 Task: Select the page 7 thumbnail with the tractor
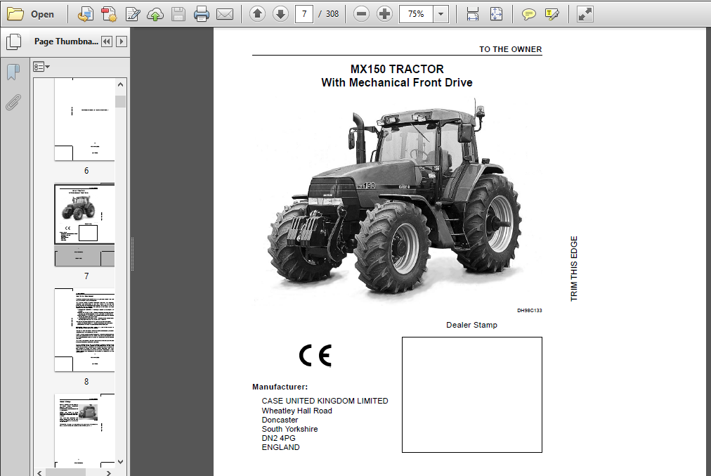pyautogui.click(x=84, y=224)
